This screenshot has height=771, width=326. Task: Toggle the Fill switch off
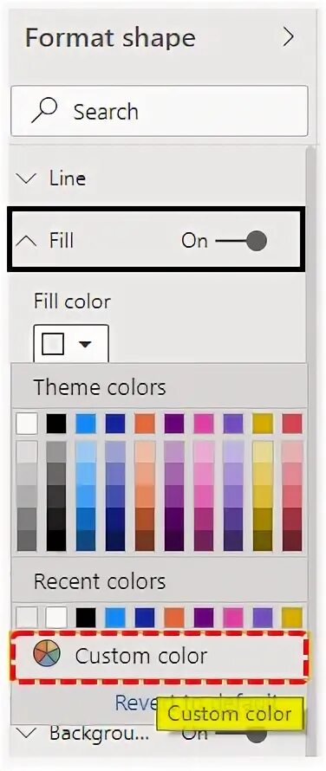point(241,241)
